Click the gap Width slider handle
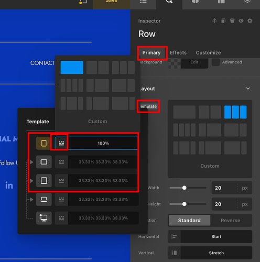260x262 pixels. [184, 188]
